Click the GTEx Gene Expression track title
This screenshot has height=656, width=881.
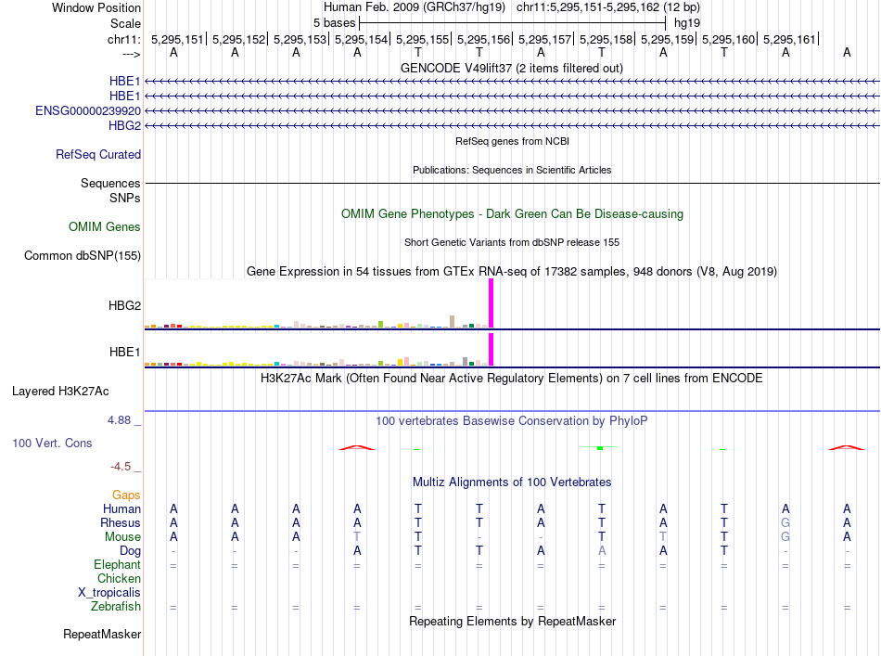[x=512, y=272]
